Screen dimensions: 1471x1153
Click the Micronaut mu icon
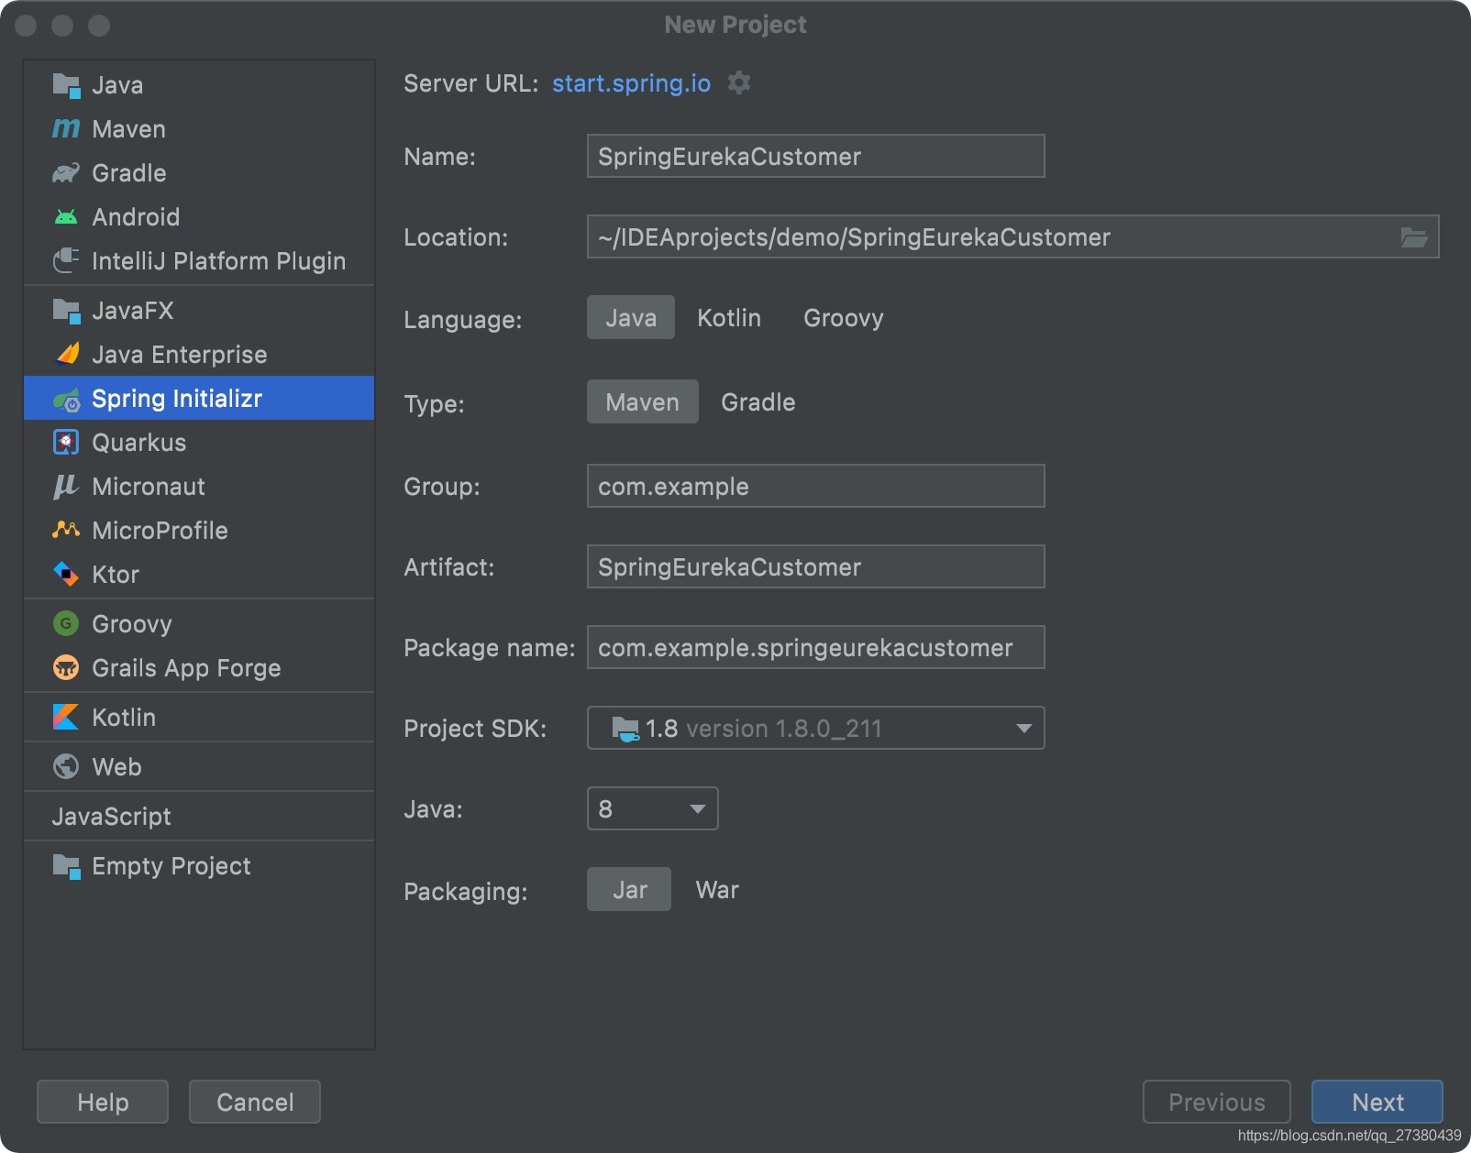(x=66, y=487)
